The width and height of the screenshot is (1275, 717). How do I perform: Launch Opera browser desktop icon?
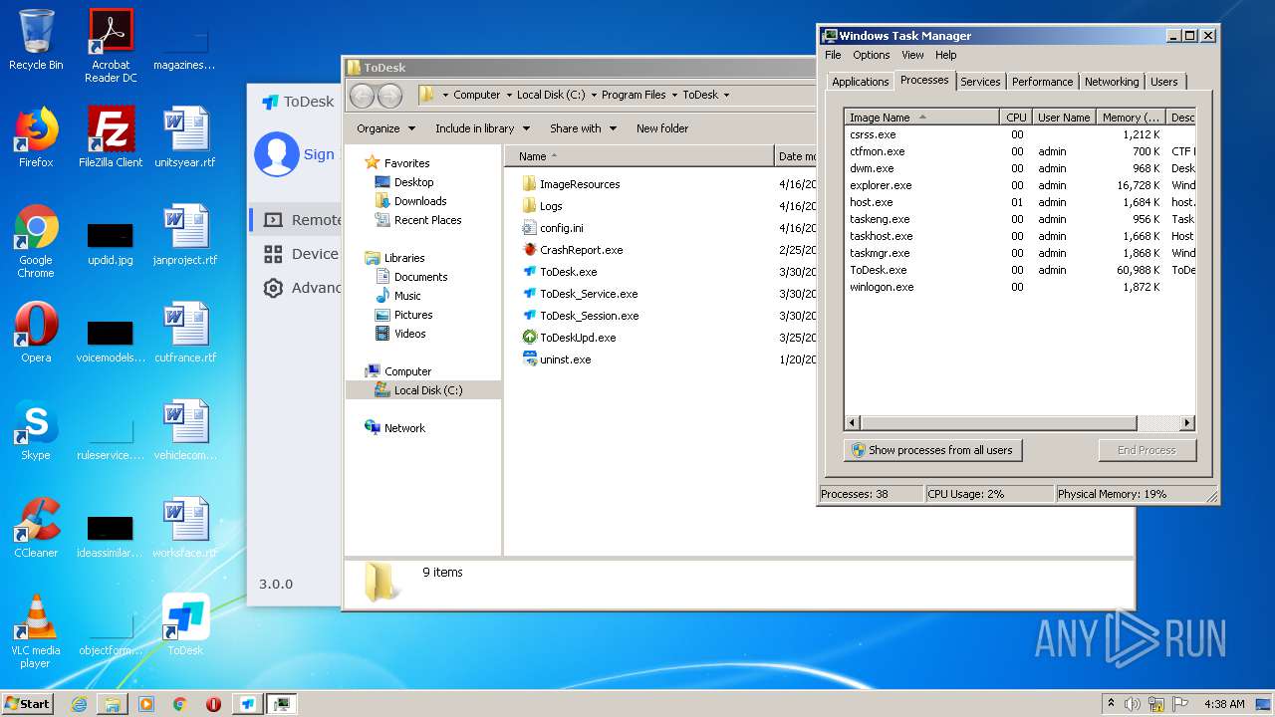pyautogui.click(x=36, y=332)
